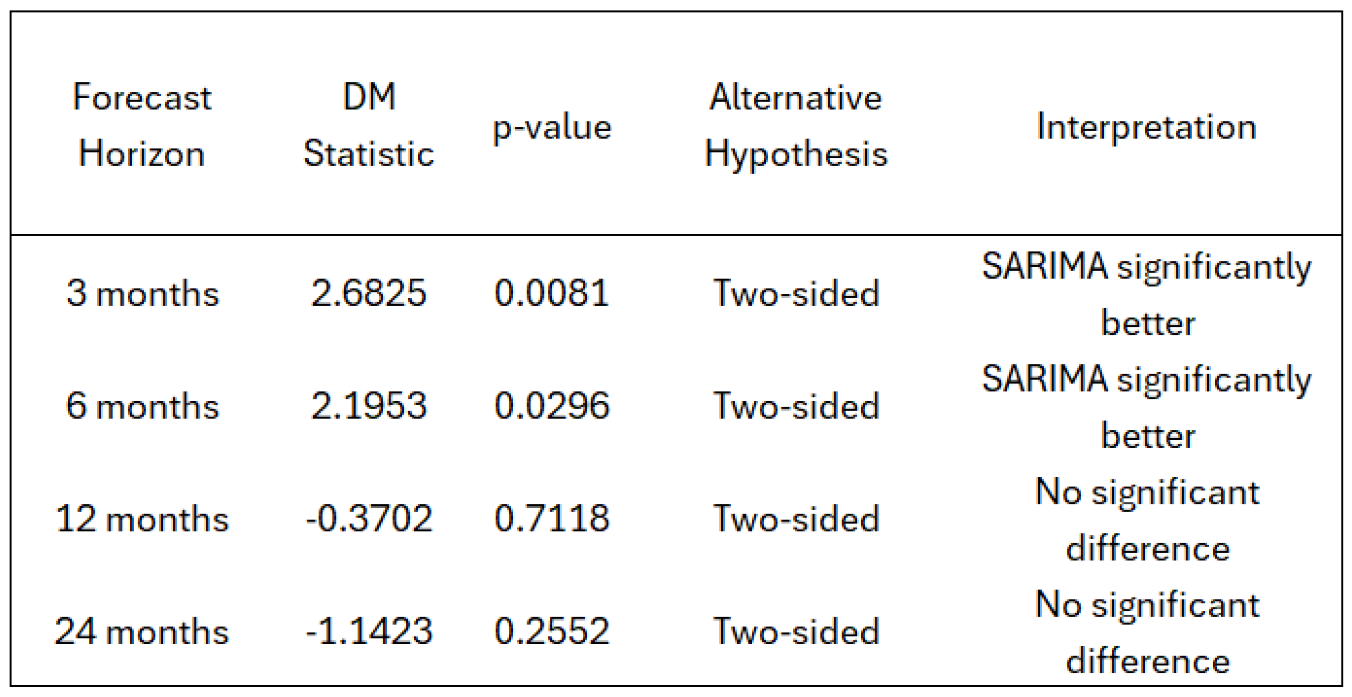Select the p-value column header

552,127
